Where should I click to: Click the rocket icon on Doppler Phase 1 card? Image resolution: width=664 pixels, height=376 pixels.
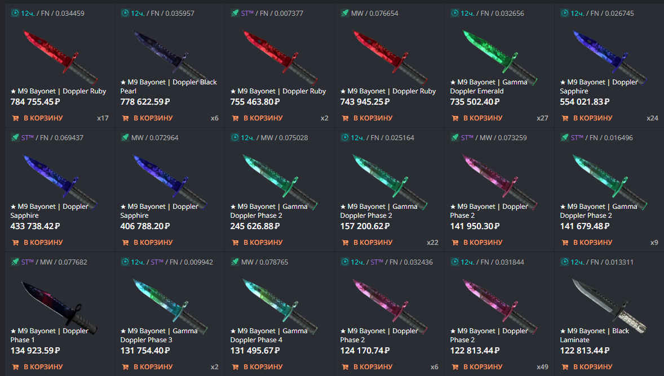(15, 262)
